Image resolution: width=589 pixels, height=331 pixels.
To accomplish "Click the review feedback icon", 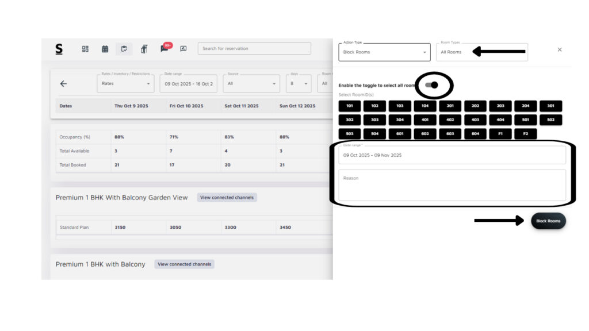I will [x=183, y=49].
